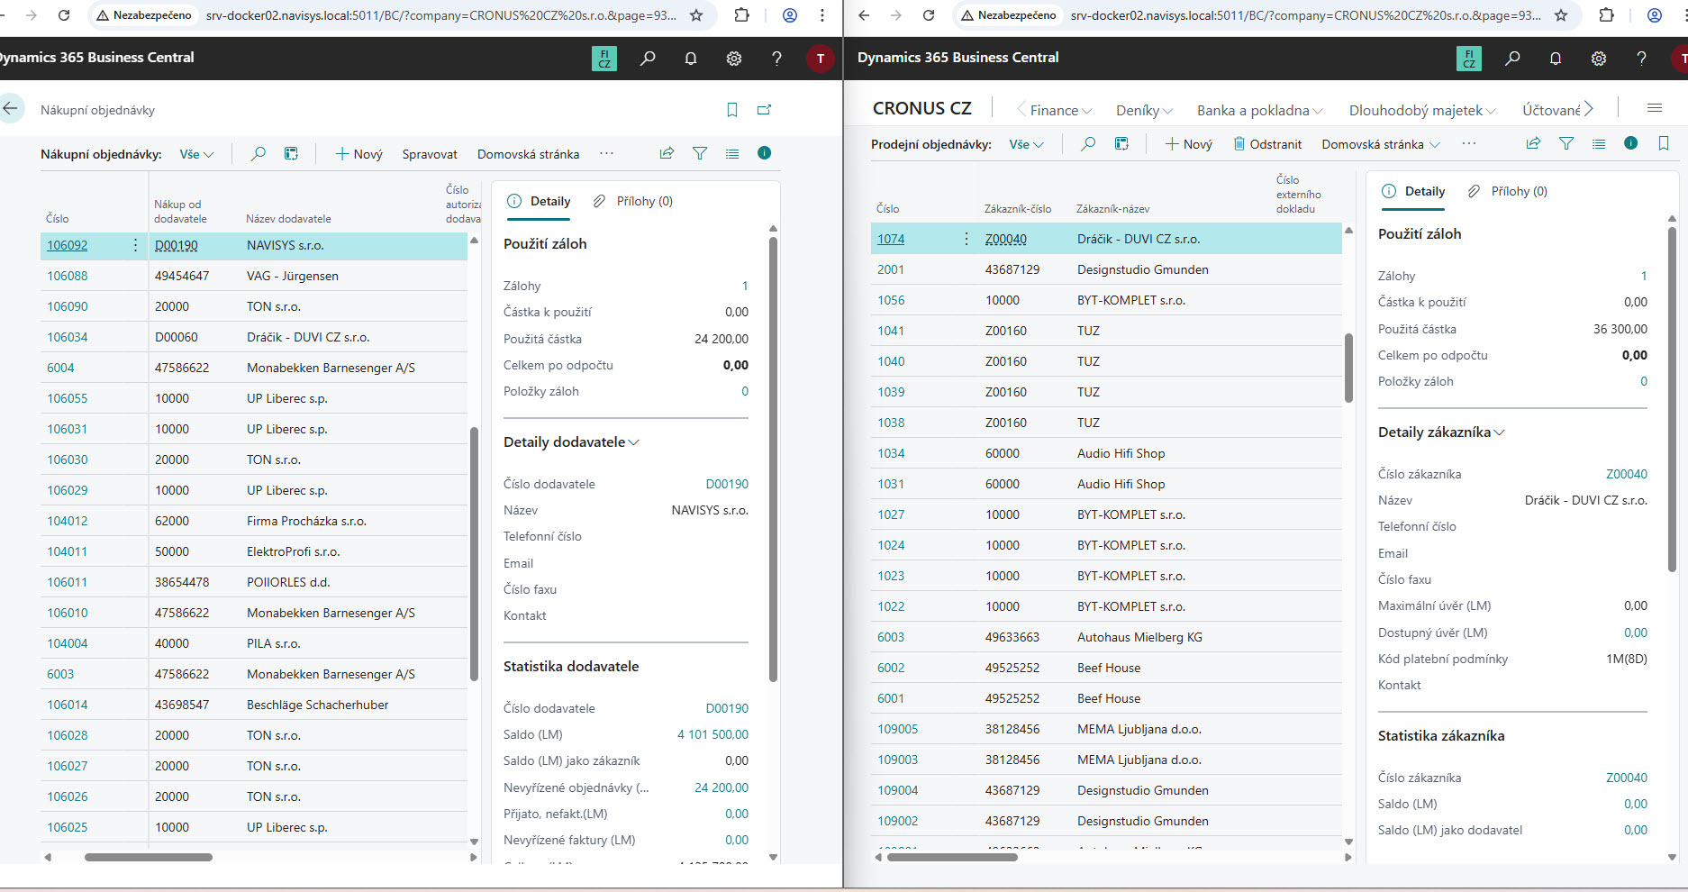Open Domovská stránka menu in Nákupní objednávky toolbar
Viewport: 1688px width, 892px height.
tap(528, 154)
